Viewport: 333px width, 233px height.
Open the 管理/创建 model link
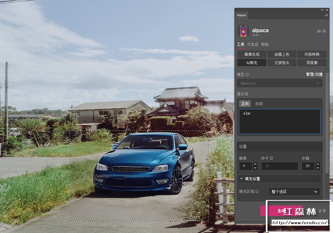[x=314, y=74]
